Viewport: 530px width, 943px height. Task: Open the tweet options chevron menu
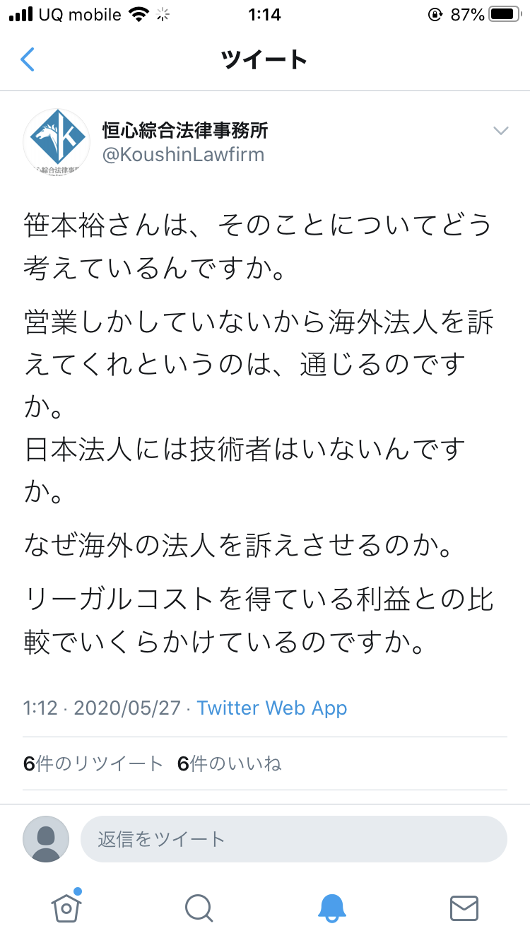coord(500,130)
